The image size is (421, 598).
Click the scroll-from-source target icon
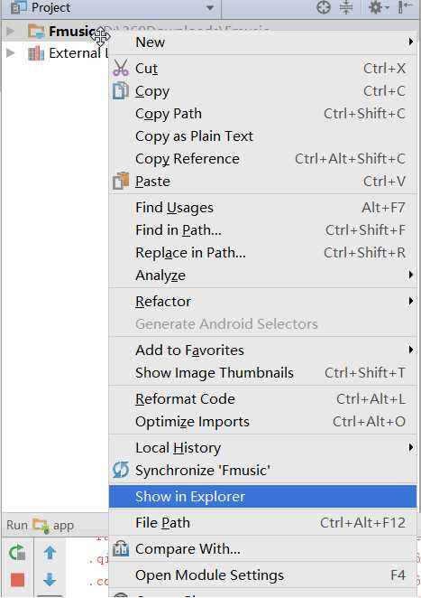tap(324, 7)
